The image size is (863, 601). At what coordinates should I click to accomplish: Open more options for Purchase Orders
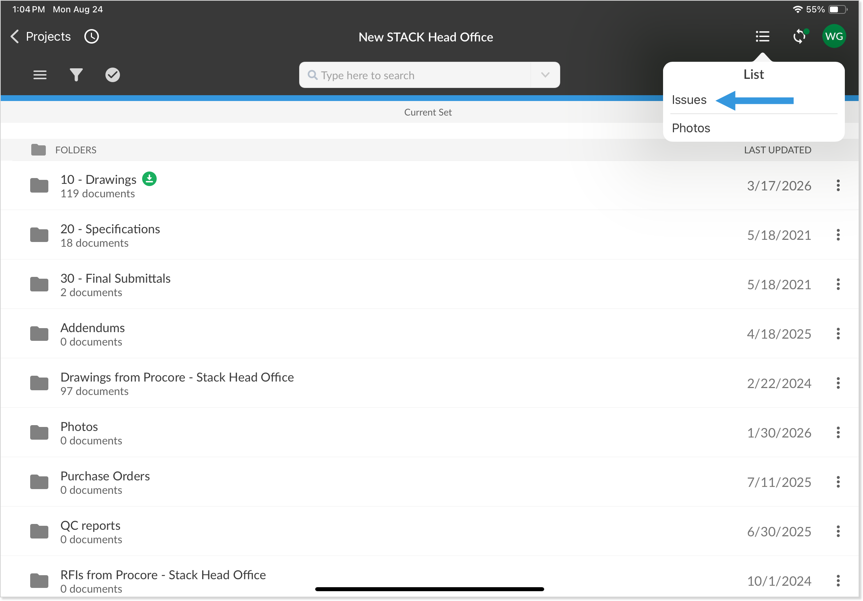click(838, 482)
